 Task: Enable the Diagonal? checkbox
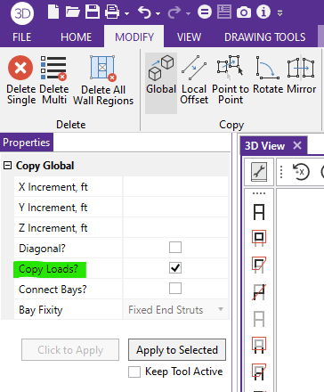click(175, 247)
